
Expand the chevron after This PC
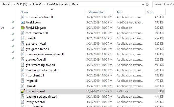pos(14,5)
